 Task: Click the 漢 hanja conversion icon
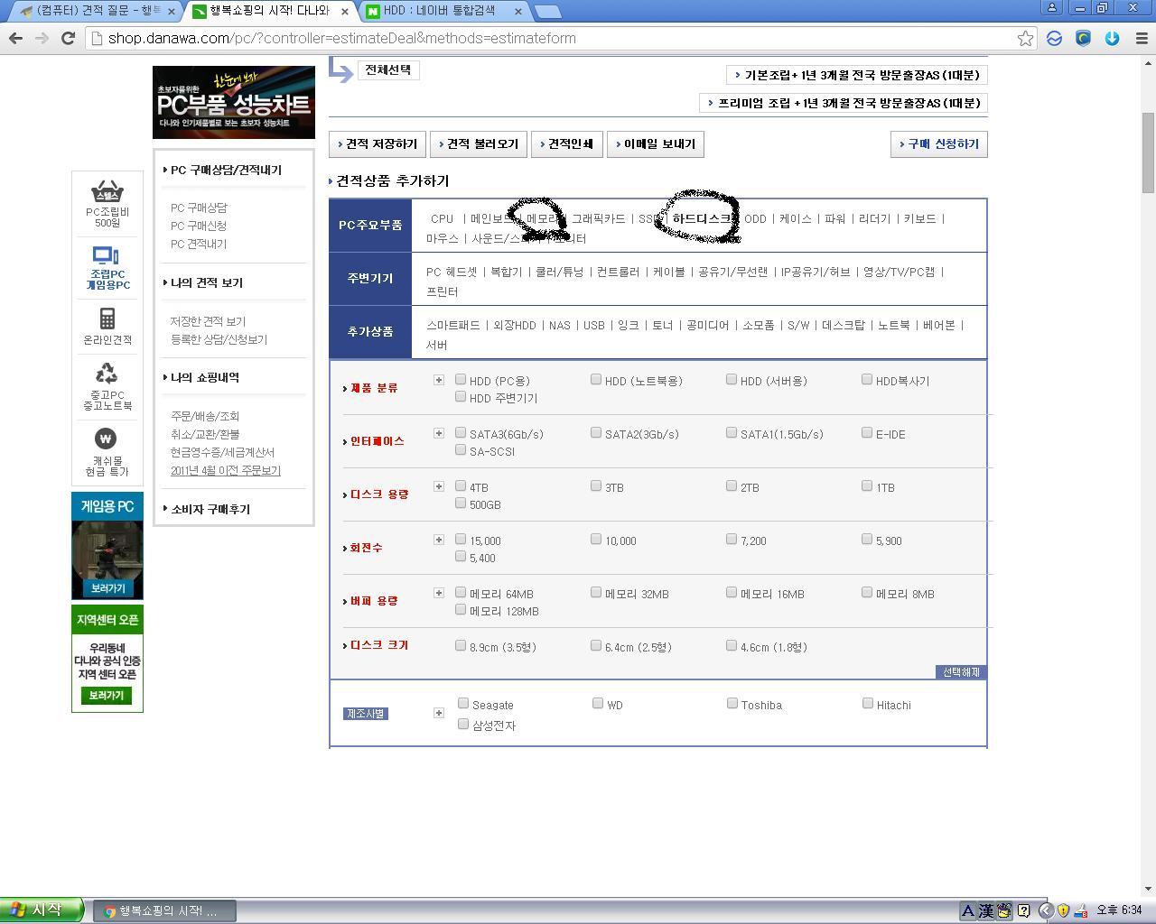985,910
